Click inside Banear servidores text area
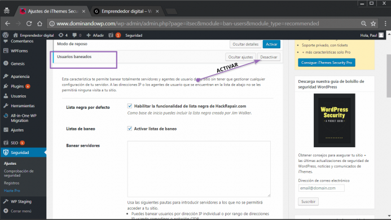This screenshot has height=220, width=391. 199,169
